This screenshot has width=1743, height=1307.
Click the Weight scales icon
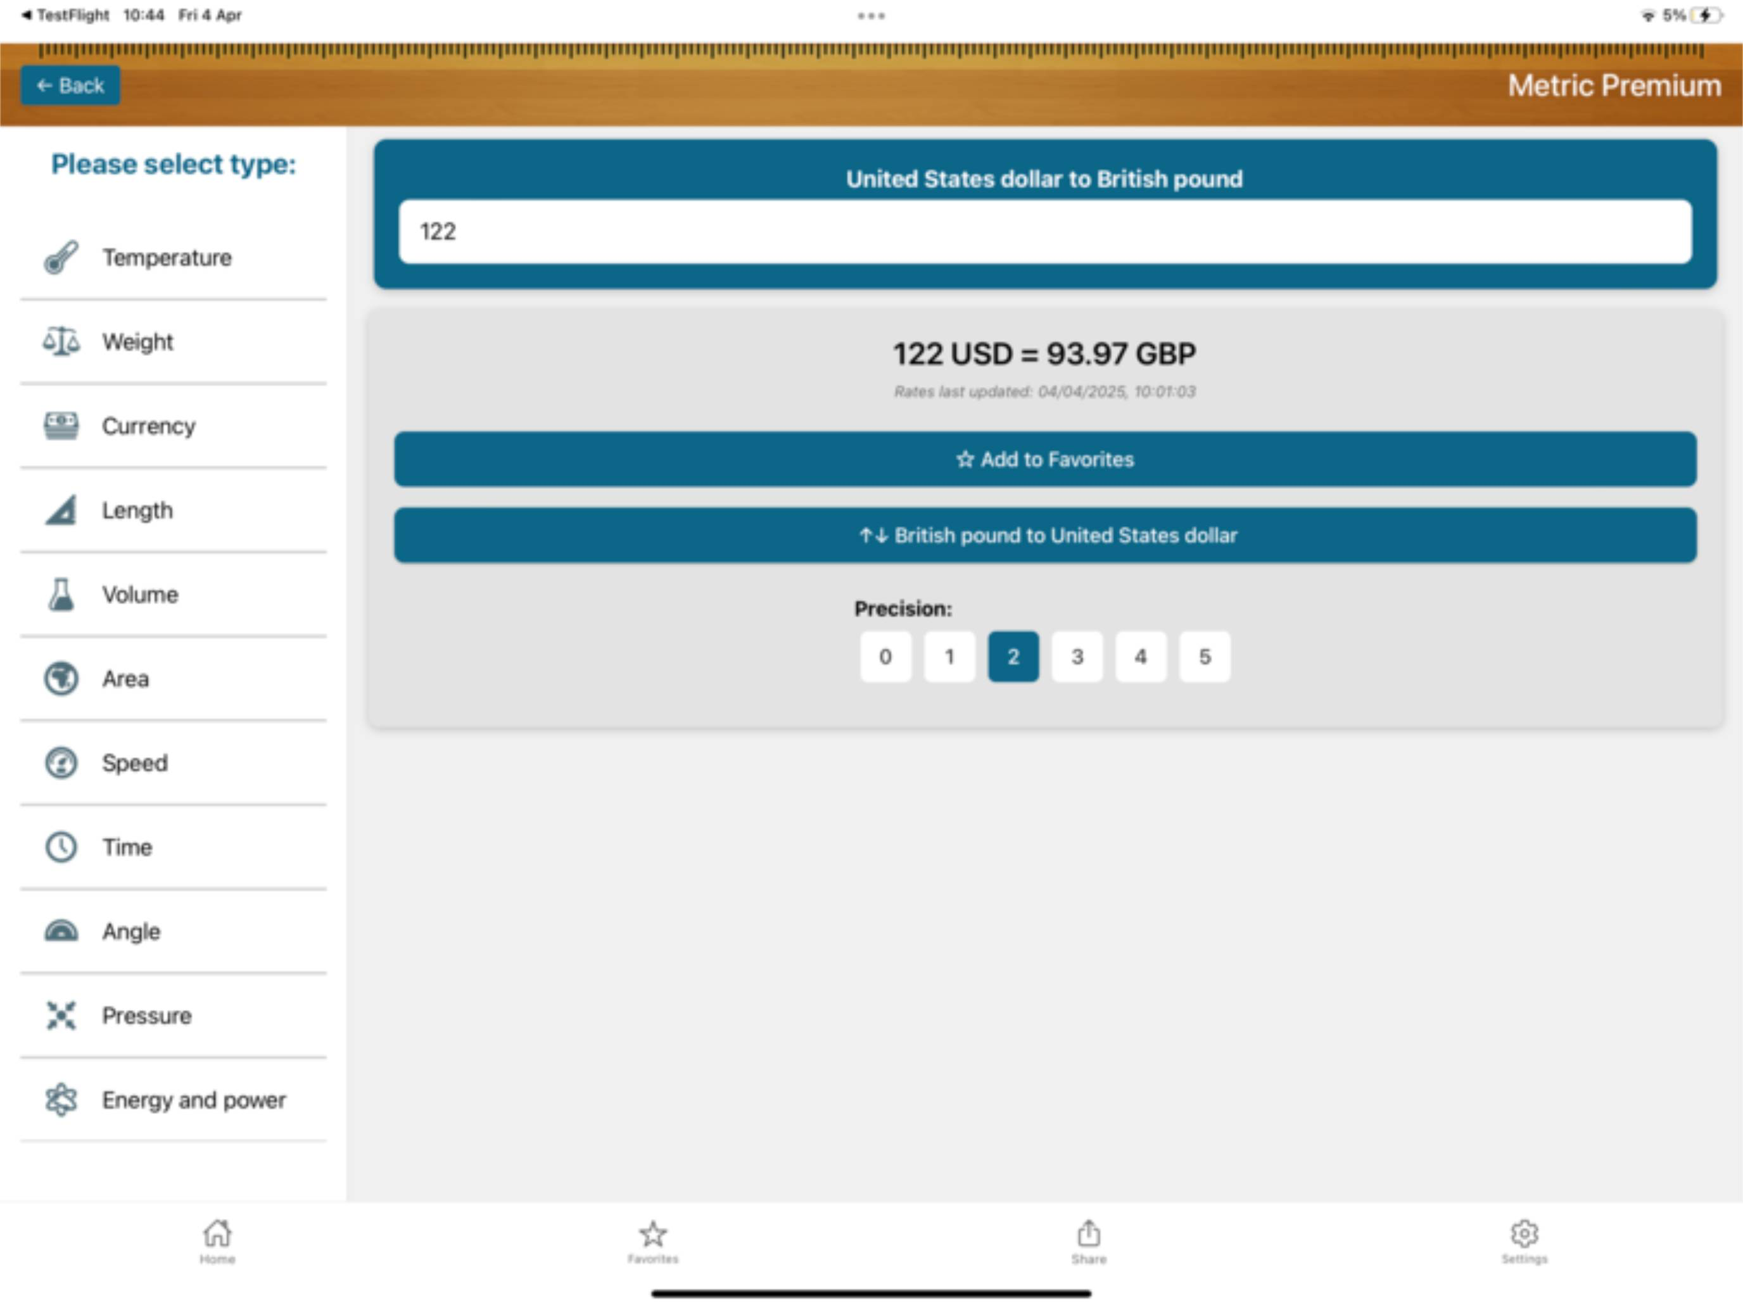coord(61,342)
